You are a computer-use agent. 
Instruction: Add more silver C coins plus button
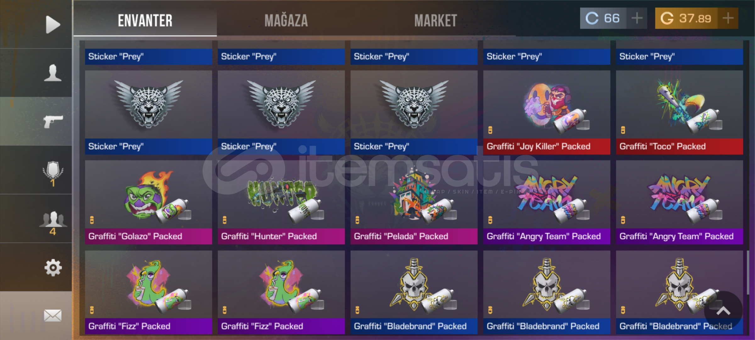coord(637,18)
